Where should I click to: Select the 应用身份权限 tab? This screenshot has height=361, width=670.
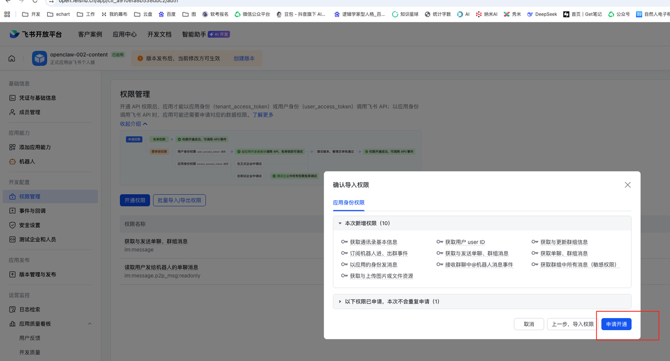[349, 202]
